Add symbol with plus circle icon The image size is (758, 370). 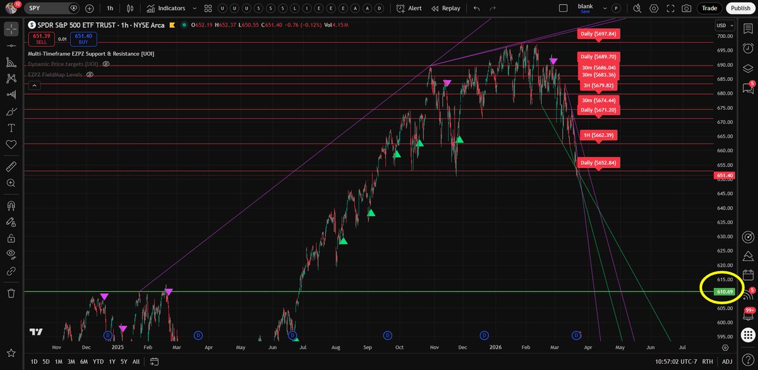pyautogui.click(x=89, y=8)
